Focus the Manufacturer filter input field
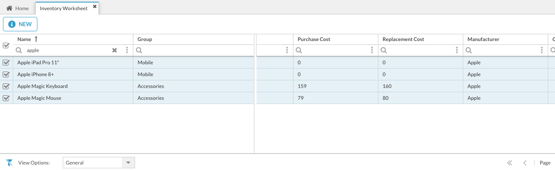This screenshot has width=555, height=170. tap(505, 50)
